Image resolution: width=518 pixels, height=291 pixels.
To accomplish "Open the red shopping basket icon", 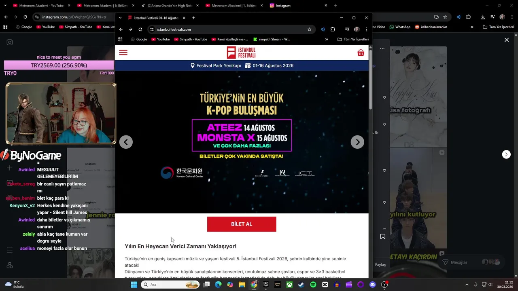I will point(361,53).
